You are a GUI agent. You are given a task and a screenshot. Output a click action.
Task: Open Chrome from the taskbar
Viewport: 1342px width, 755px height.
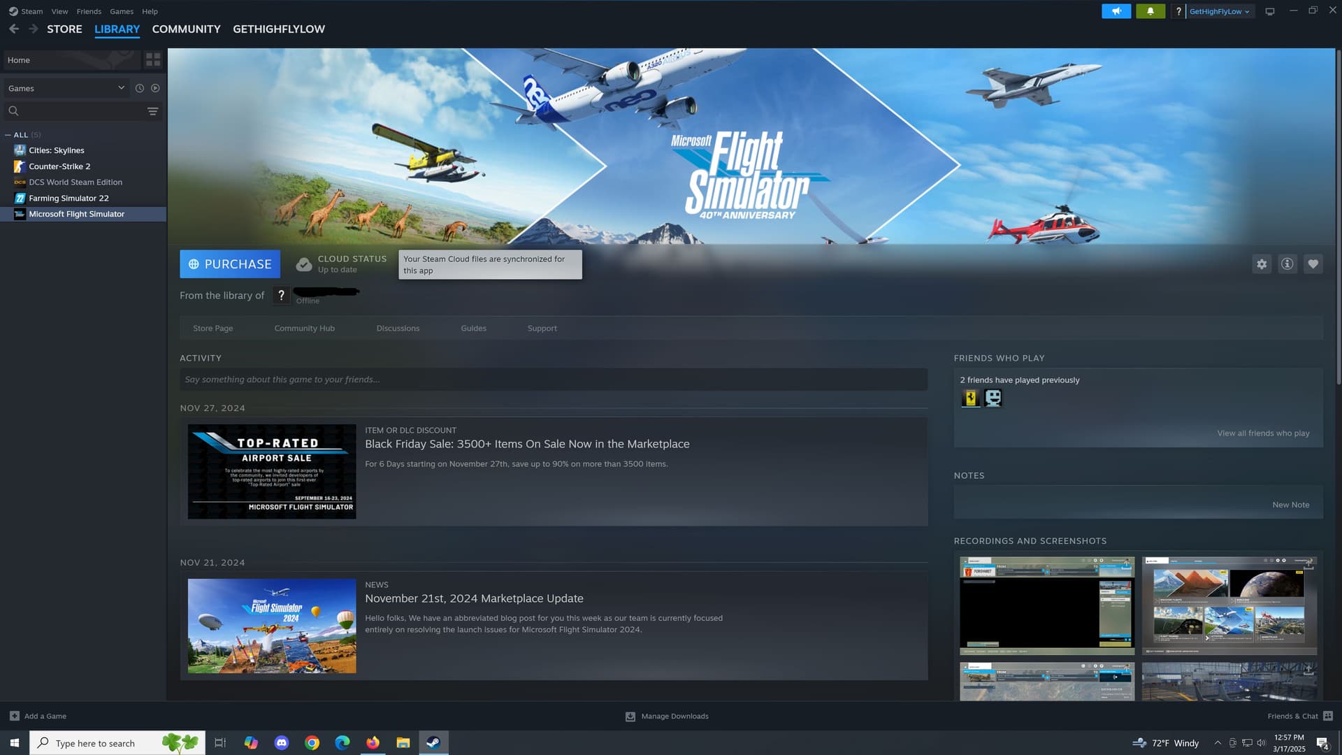tap(312, 743)
